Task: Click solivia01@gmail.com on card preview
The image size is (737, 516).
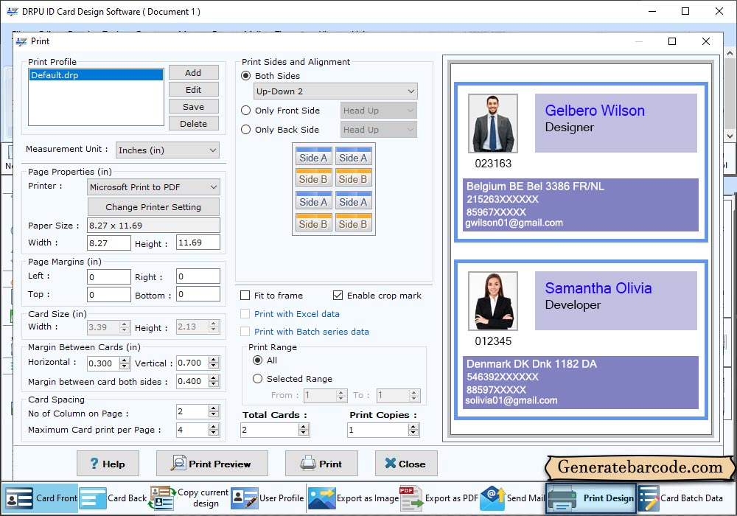Action: [x=511, y=401]
